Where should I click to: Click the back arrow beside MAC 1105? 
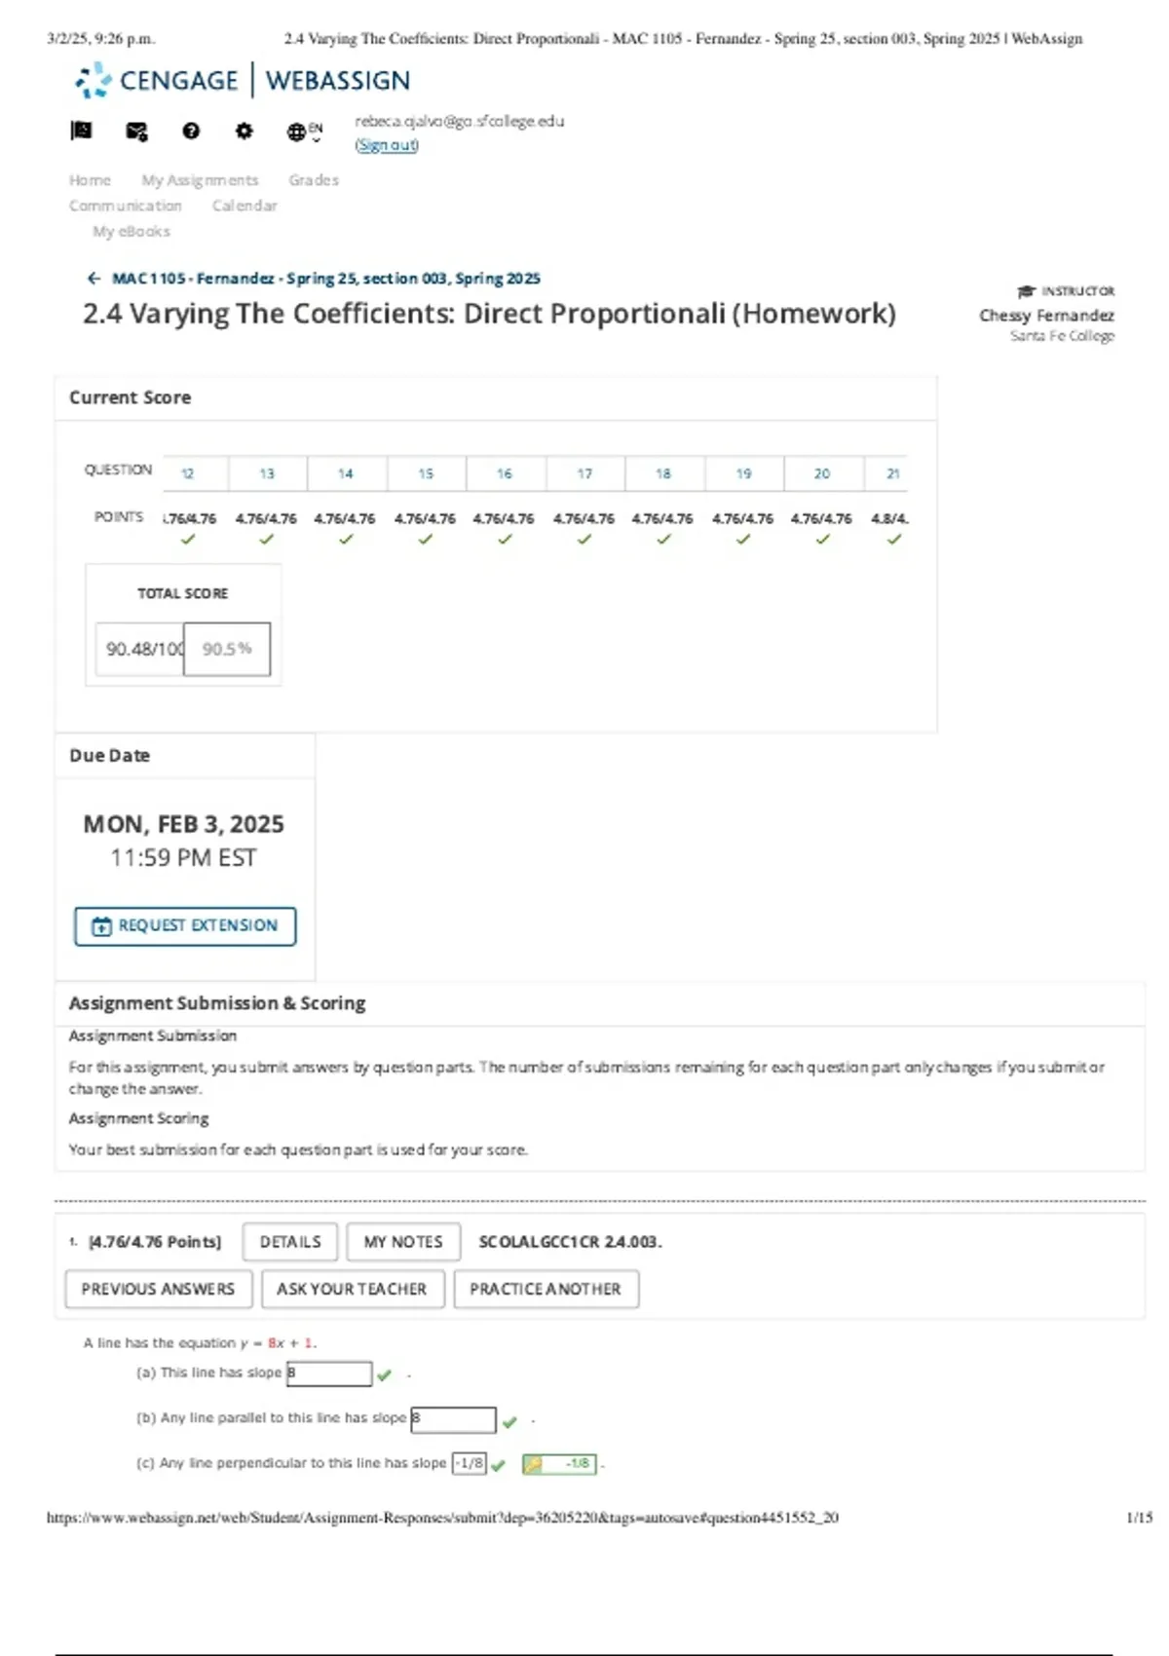point(94,279)
